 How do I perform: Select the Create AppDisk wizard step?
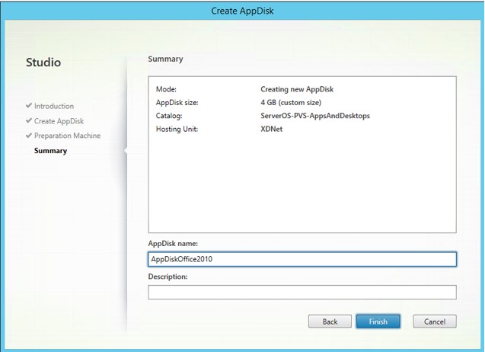point(59,121)
